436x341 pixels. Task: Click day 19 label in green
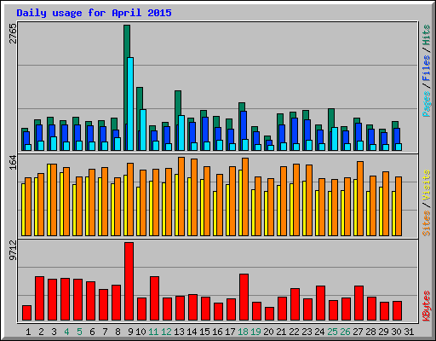click(x=255, y=332)
